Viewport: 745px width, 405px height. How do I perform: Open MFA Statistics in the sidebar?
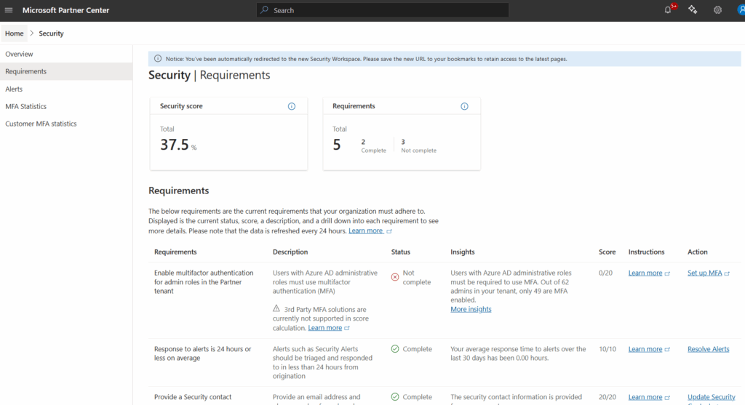66,106
